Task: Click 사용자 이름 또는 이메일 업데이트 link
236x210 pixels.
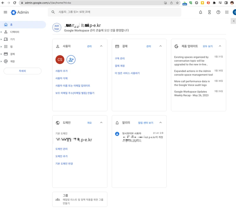Action: pyautogui.click(x=73, y=86)
